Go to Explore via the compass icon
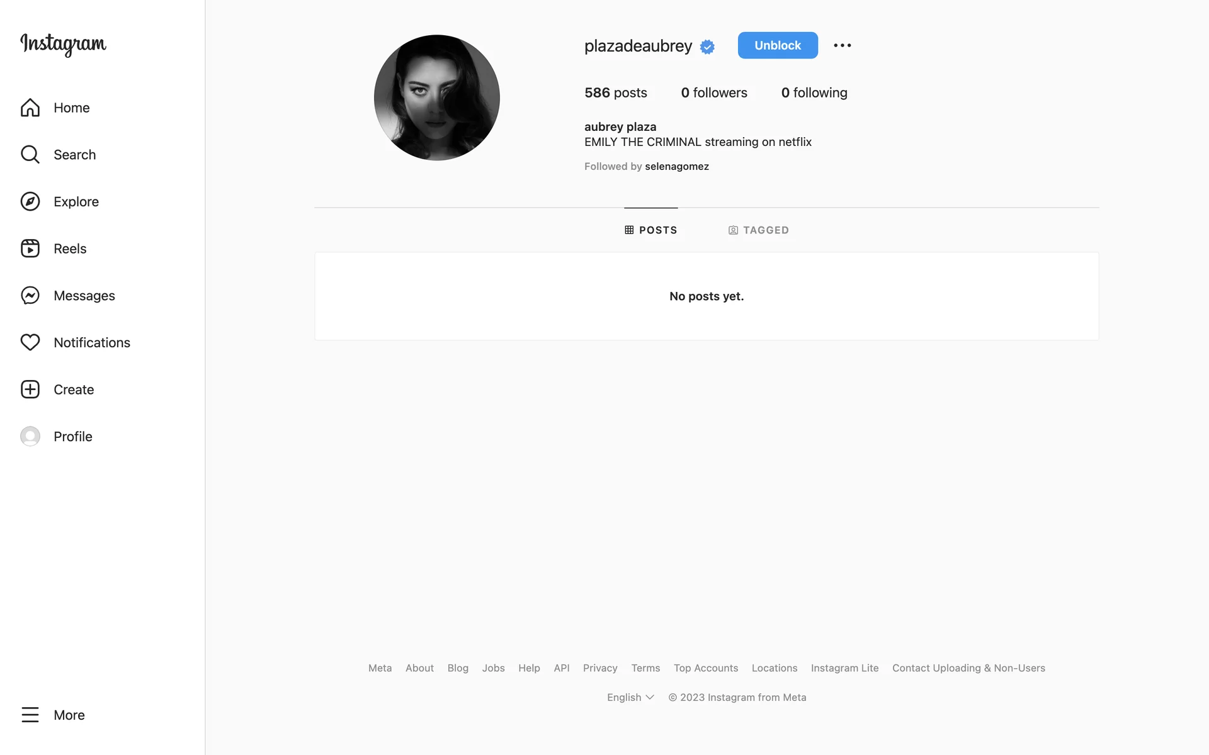 click(x=30, y=201)
